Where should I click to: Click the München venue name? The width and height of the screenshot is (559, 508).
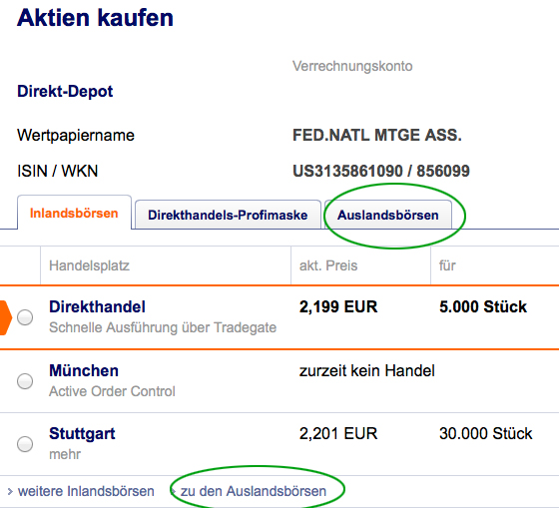click(x=84, y=370)
